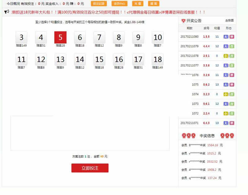Click the orange 充值 recharge button
The image size is (248, 195).
[x=137, y=4]
